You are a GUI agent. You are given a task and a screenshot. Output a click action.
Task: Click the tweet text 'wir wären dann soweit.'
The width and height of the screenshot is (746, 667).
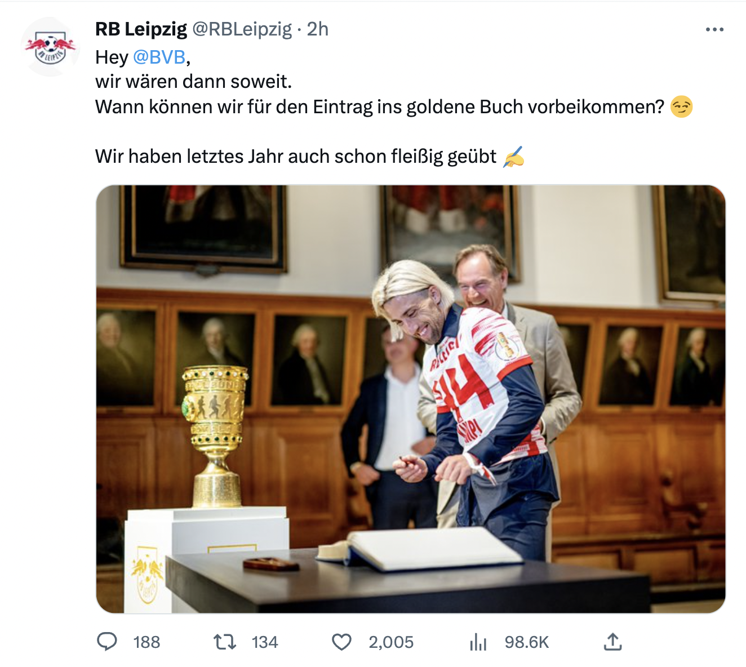coord(194,82)
